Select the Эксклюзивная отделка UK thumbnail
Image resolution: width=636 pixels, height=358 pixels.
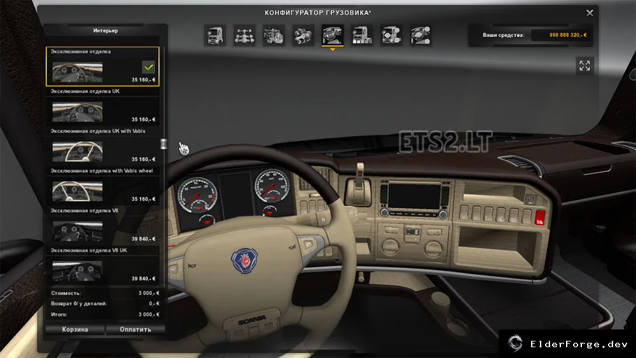[x=78, y=113]
